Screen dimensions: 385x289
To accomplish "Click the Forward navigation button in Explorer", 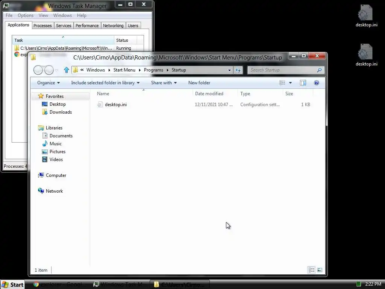I will 49,70.
